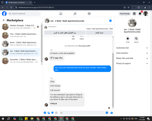Click the Search Facebook field
The height and width of the screenshot is (121, 152).
[x=24, y=14]
